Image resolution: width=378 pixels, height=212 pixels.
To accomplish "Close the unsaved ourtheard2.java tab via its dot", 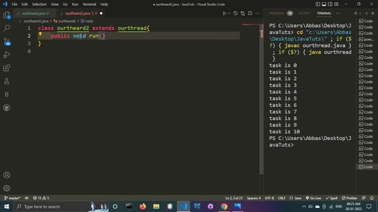I will (x=101, y=14).
